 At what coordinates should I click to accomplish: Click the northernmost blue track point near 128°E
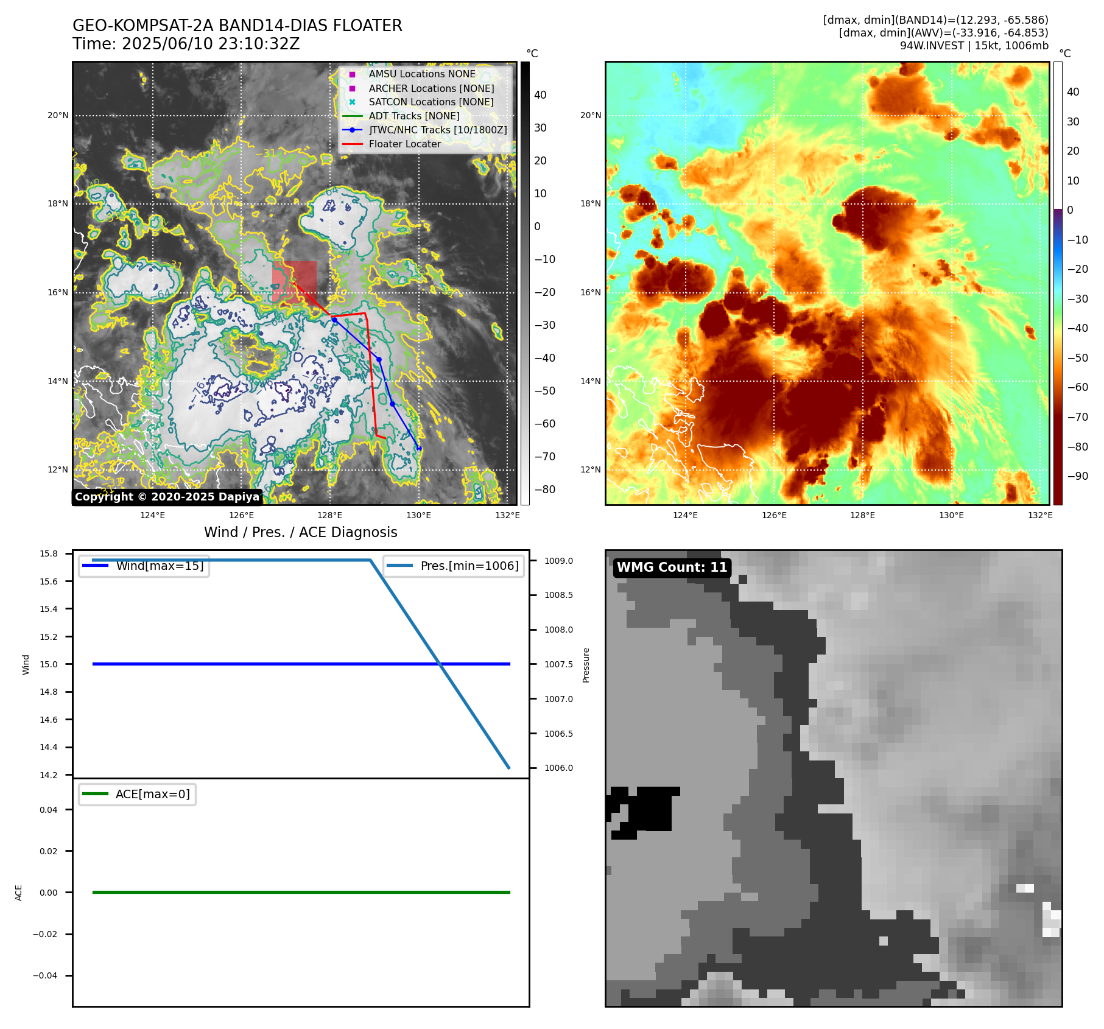pos(334,320)
